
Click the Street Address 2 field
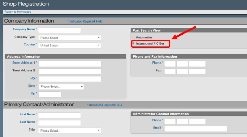[x=70, y=71]
